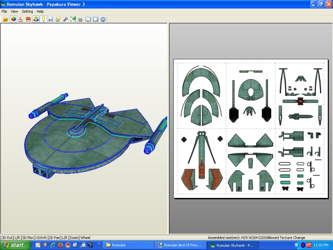This screenshot has width=333, height=250.
Task: Open the Windows start menu
Action: (x=15, y=245)
